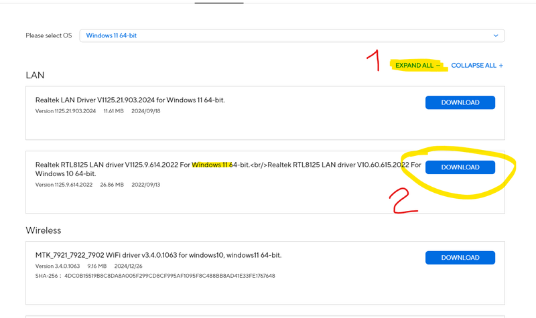The image size is (536, 318).
Task: Select the Wireless section heading
Action: tap(44, 230)
